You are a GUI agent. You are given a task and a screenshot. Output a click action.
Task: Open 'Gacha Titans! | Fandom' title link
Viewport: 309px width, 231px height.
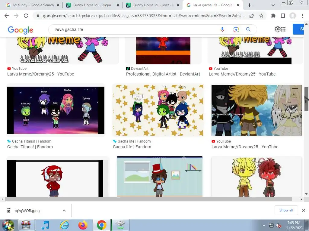(x=30, y=147)
